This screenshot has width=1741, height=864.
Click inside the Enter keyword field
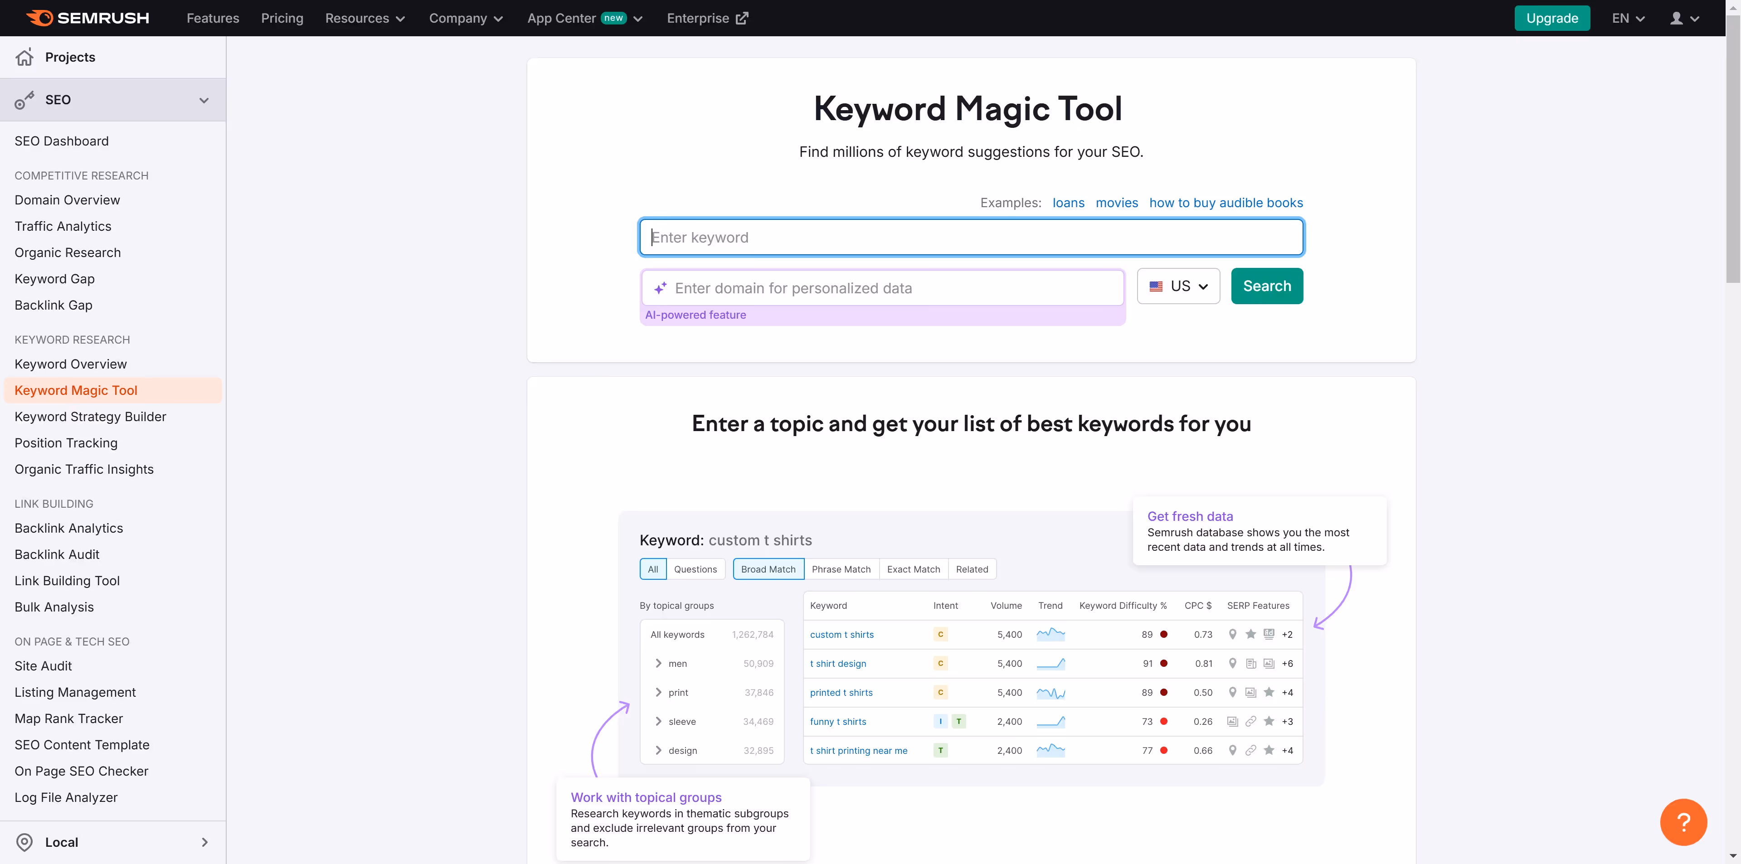[x=971, y=237]
